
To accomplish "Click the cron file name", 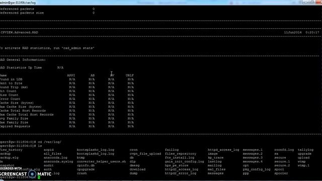I will coord(133,150).
